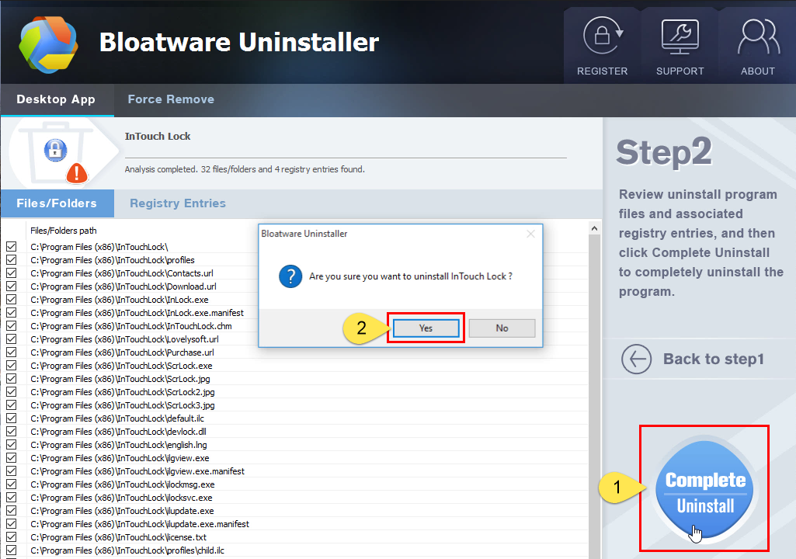Close the confirmation dialog with X
The height and width of the screenshot is (559, 796).
530,234
